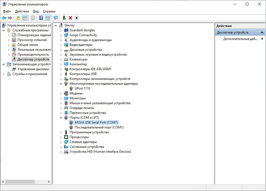Click the Модемы device icon
This screenshot has height=191, width=266.
pyautogui.click(x=66, y=93)
